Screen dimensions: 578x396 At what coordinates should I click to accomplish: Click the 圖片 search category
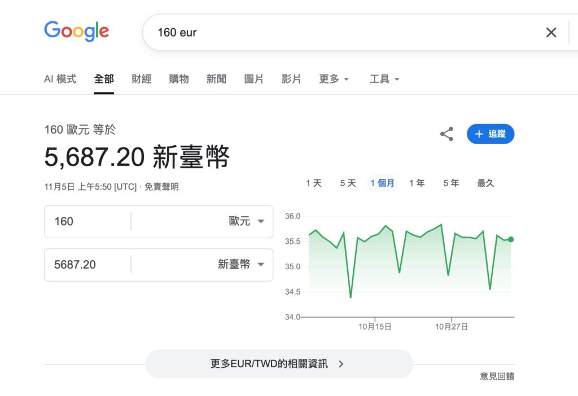(x=253, y=79)
